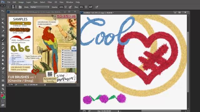The image size is (200, 112).
Task: Select the Rectangle shape tool
Action: click(3, 81)
